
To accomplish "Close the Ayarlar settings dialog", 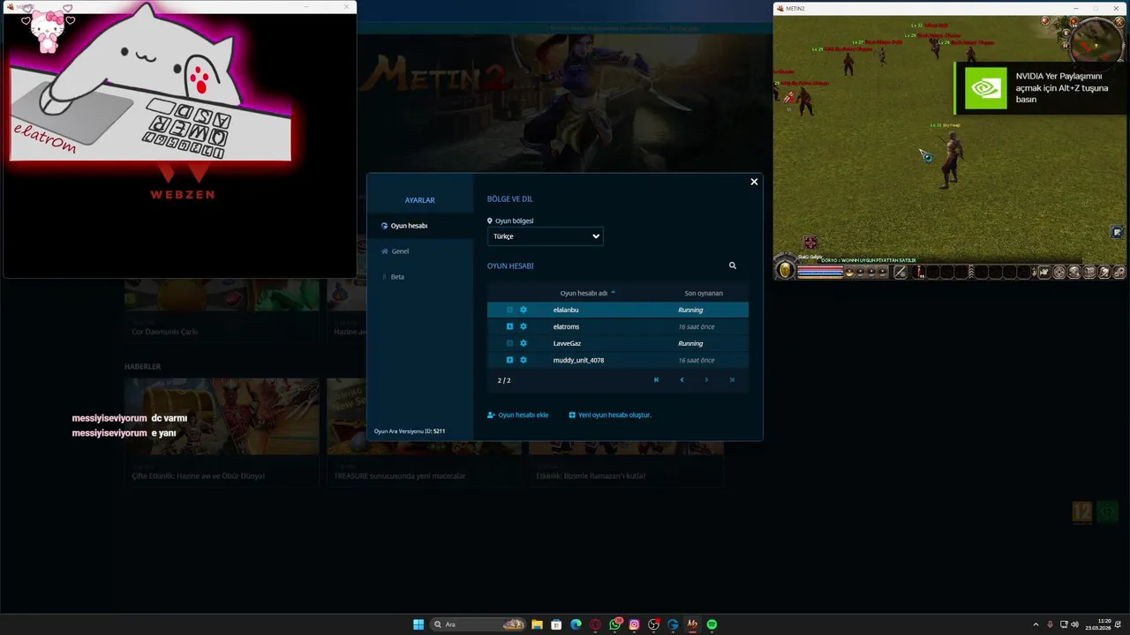I will tap(754, 182).
